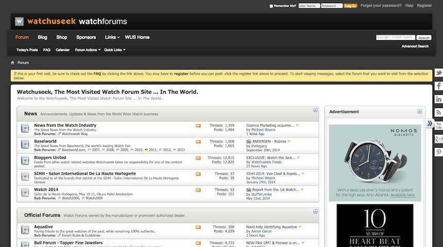Viewport: 443px width, 247px height.
Task: Open the LinkedIn sidebar icon
Action: (438, 99)
